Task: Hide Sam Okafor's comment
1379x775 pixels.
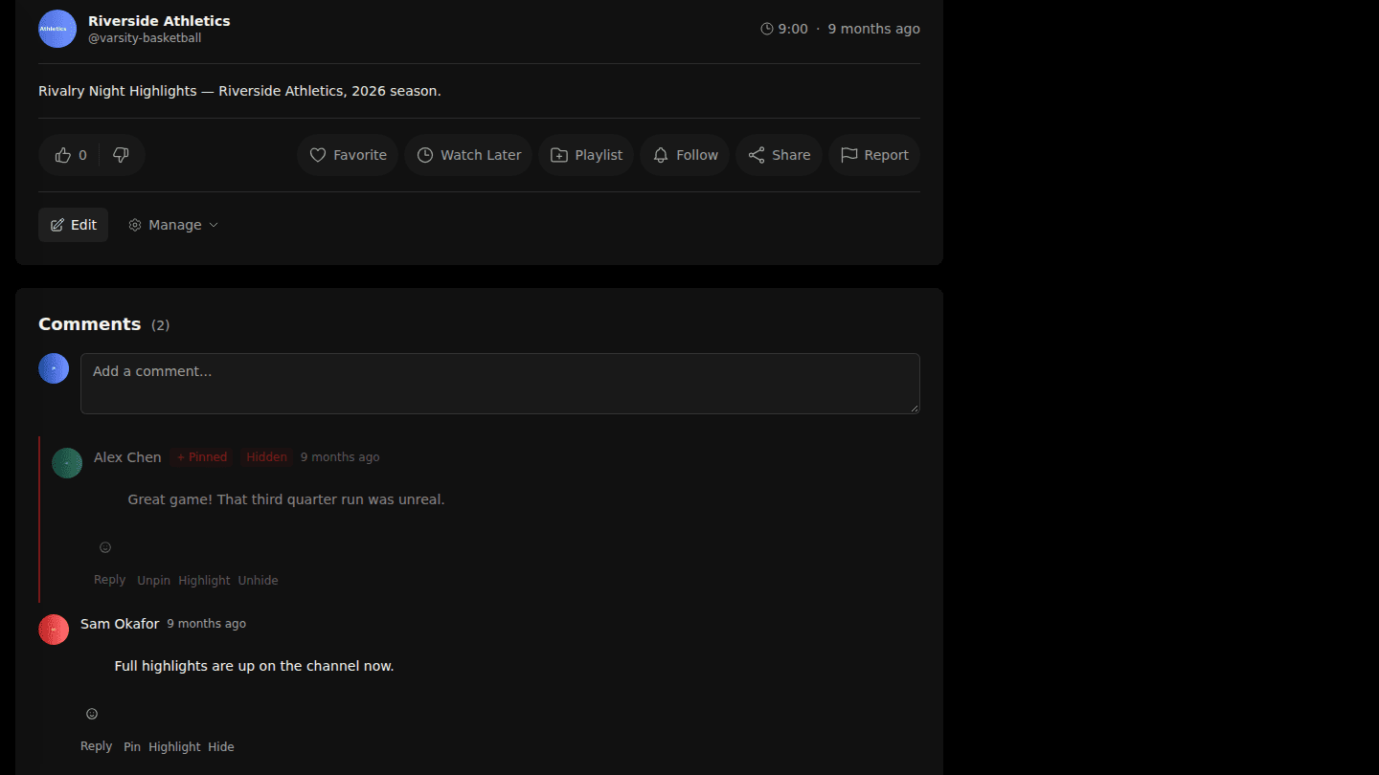Action: click(221, 747)
